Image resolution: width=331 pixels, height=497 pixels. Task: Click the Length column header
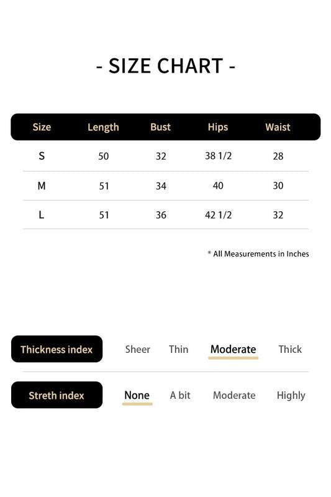click(x=103, y=127)
